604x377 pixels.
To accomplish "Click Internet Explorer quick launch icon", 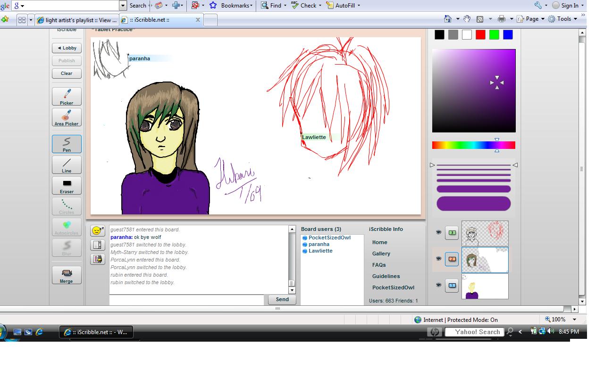I will click(40, 332).
